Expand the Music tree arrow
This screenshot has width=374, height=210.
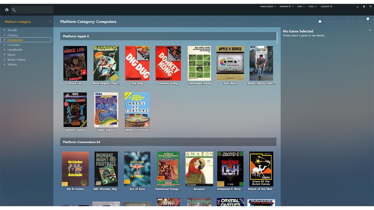[4, 54]
